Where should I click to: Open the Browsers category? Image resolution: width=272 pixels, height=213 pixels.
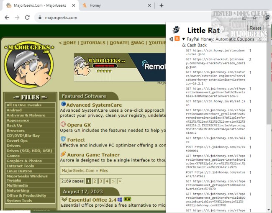point(15,131)
